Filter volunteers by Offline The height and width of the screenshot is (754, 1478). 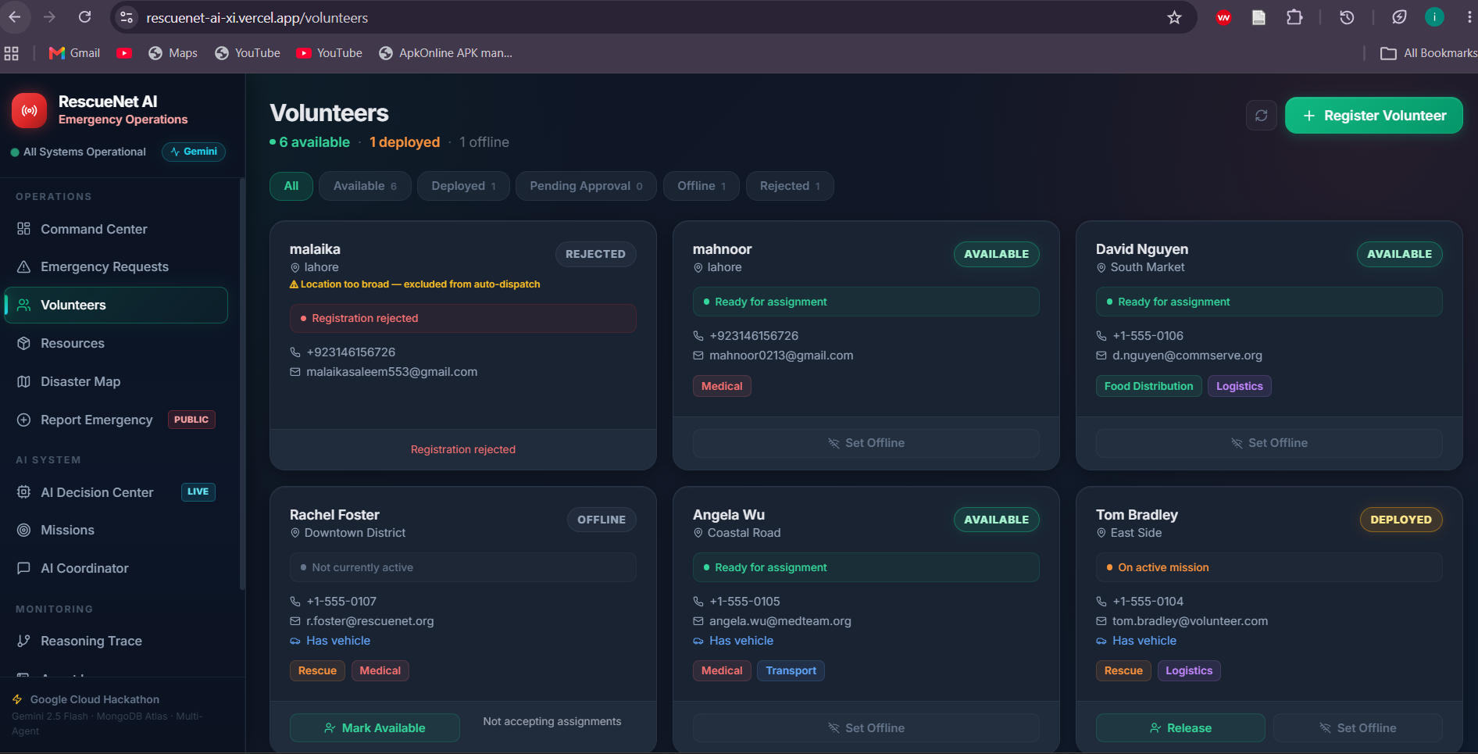coord(702,186)
